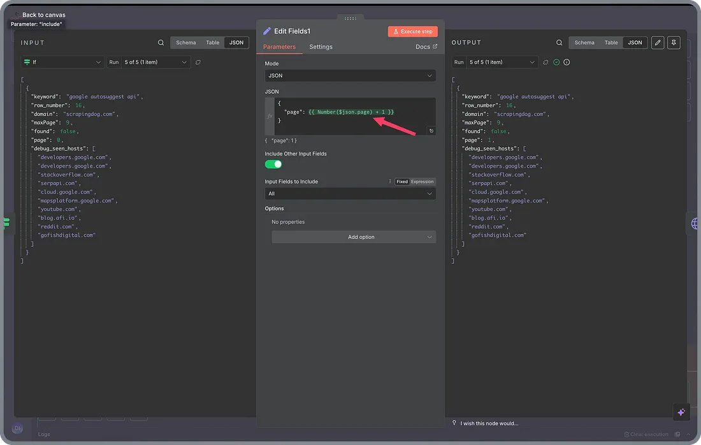Open the If node selector in INPUT
The width and height of the screenshot is (701, 445).
62,62
